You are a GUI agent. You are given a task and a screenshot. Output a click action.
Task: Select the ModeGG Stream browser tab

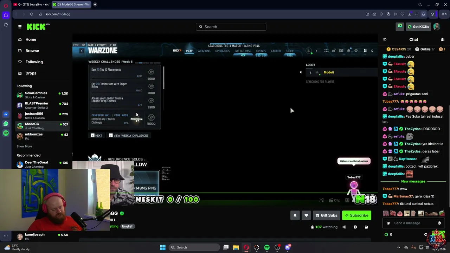pyautogui.click(x=72, y=5)
